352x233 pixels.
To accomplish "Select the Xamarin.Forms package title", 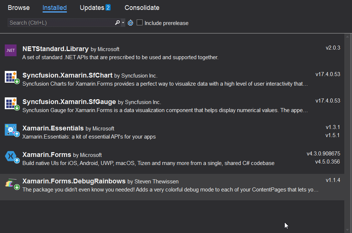I will tap(47, 155).
